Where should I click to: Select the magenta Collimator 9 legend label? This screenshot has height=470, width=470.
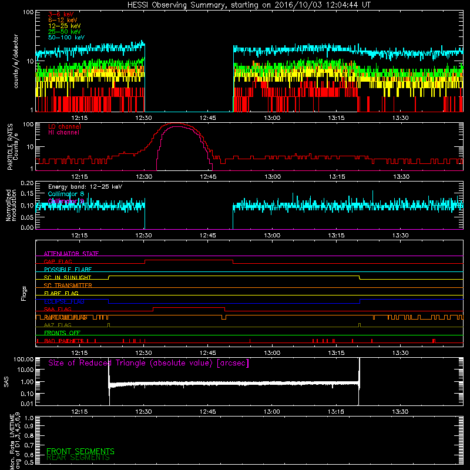66,201
